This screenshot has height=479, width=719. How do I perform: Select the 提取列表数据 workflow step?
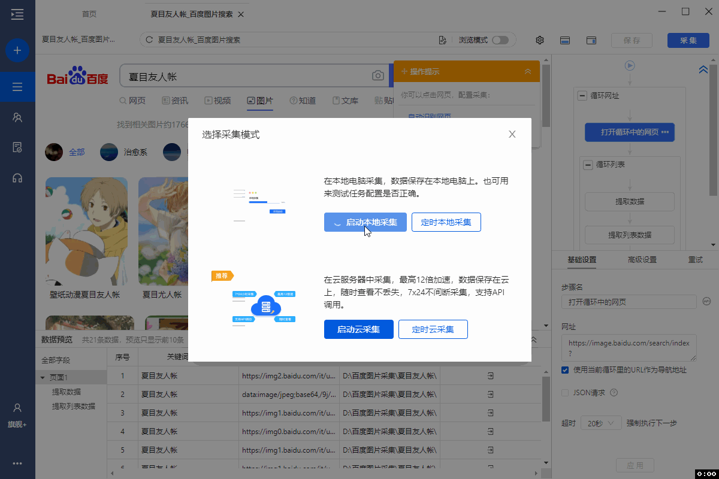(630, 235)
